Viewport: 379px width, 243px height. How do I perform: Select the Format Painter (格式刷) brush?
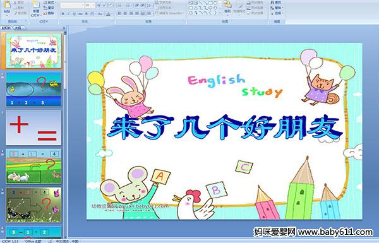pos(15,13)
